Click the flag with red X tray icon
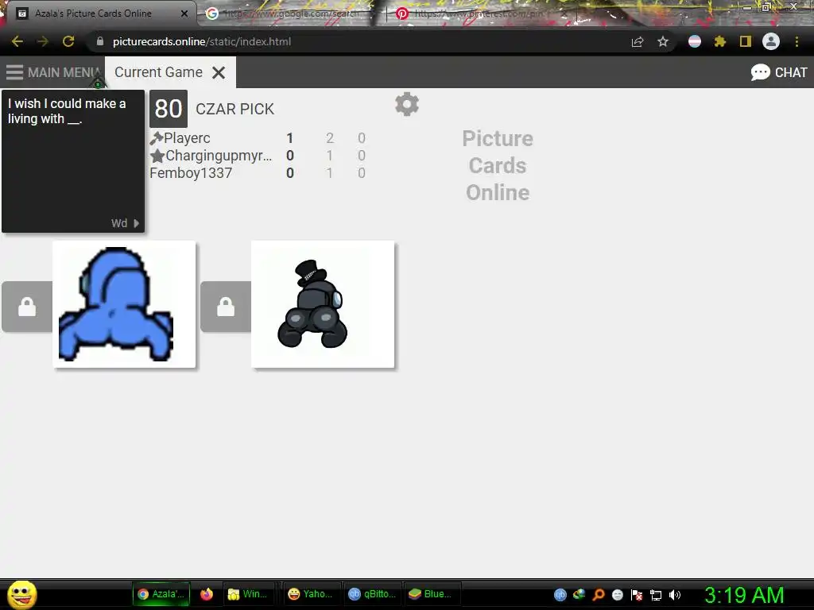The width and height of the screenshot is (814, 610). click(637, 595)
